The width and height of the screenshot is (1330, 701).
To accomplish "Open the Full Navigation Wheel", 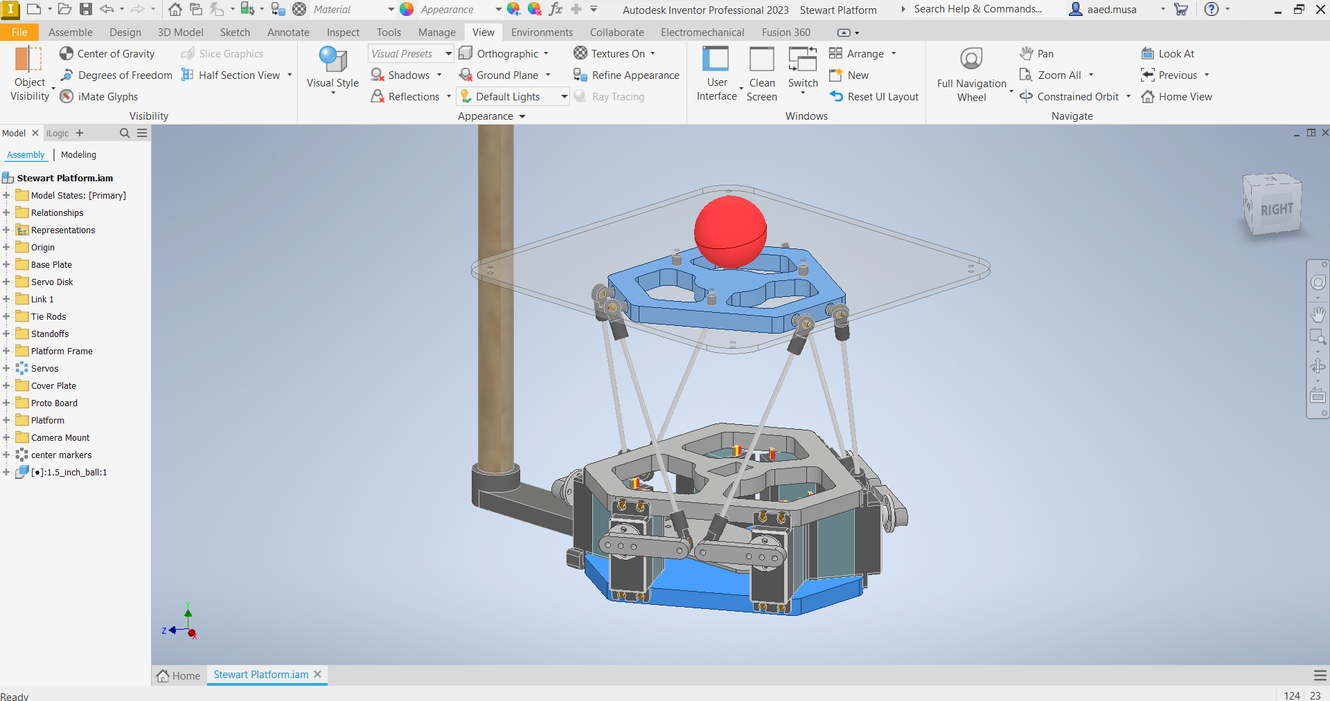I will pyautogui.click(x=971, y=73).
